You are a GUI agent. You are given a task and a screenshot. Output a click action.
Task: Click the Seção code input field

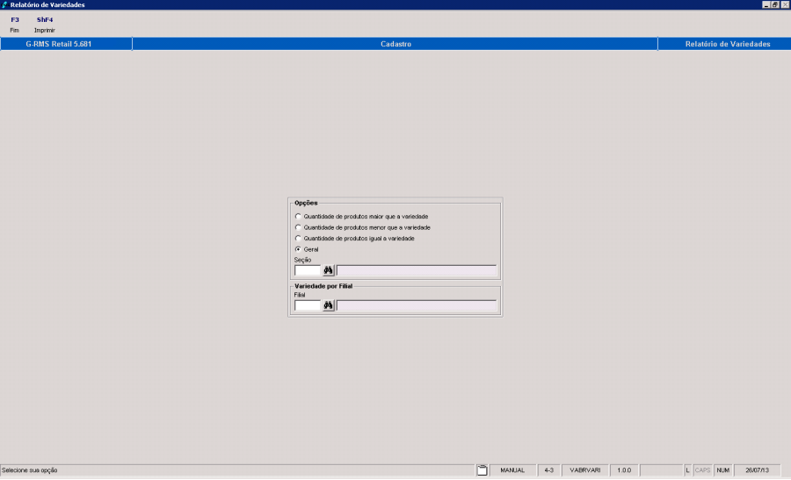(x=308, y=270)
